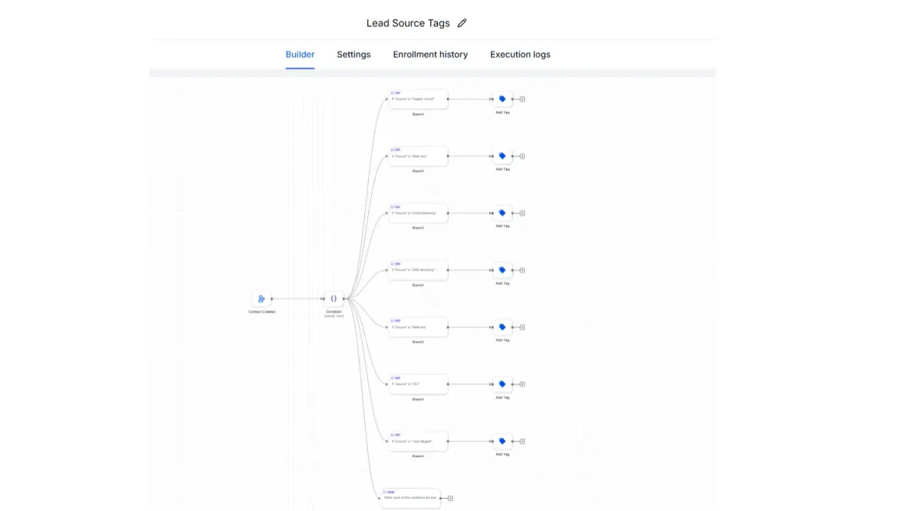
Task: Open Add Tag icon for Meta Ads branch
Action: pyautogui.click(x=502, y=156)
